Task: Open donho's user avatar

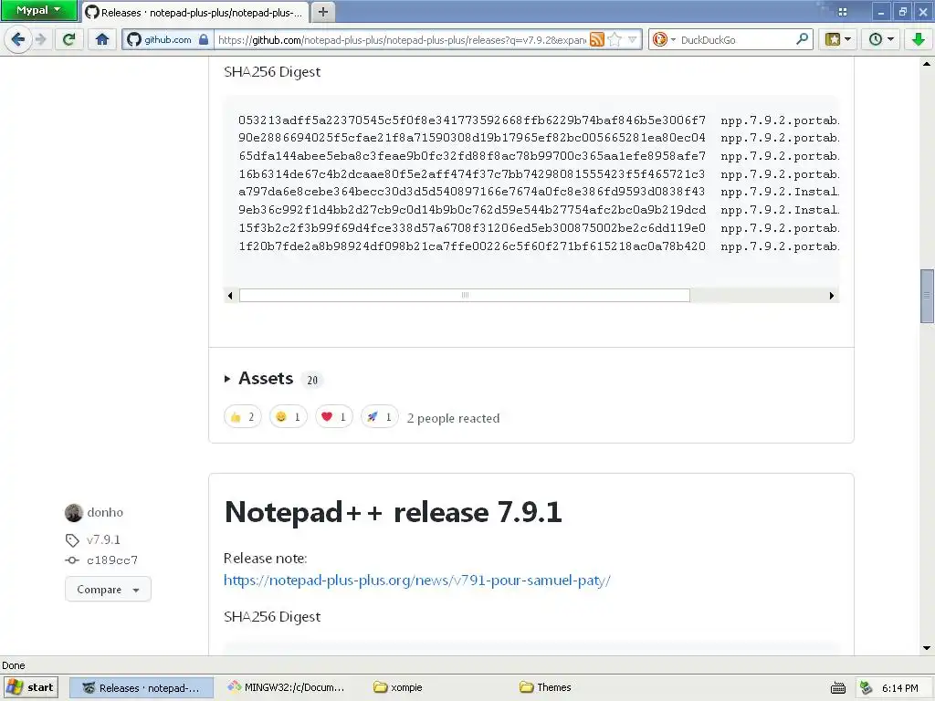Action: [74, 513]
